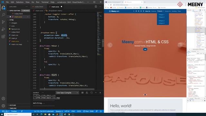Open the output log in editor icon
The image size is (206, 116).
click(x=91, y=93)
